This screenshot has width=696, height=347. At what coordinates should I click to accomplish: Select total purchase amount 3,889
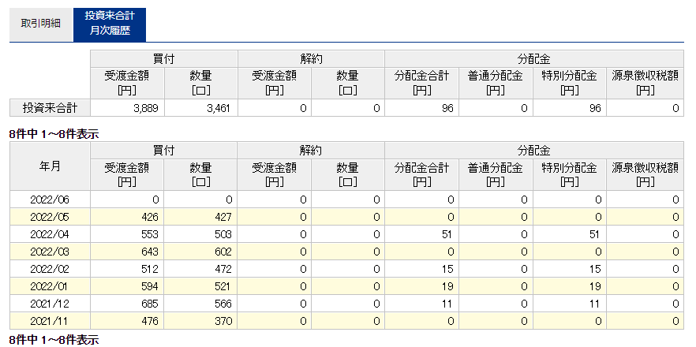pyautogui.click(x=145, y=108)
